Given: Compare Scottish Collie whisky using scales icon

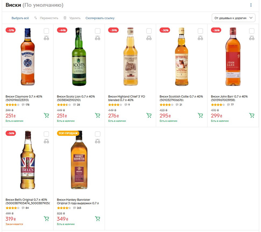Looking at the screenshot, I should pos(200,38).
